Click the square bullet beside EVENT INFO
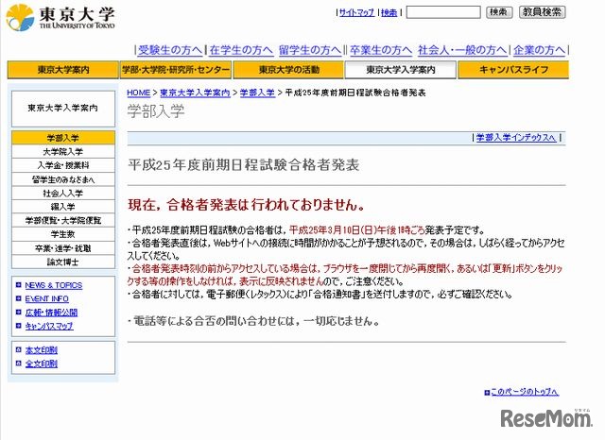The height and width of the screenshot is (440, 605). (x=18, y=298)
